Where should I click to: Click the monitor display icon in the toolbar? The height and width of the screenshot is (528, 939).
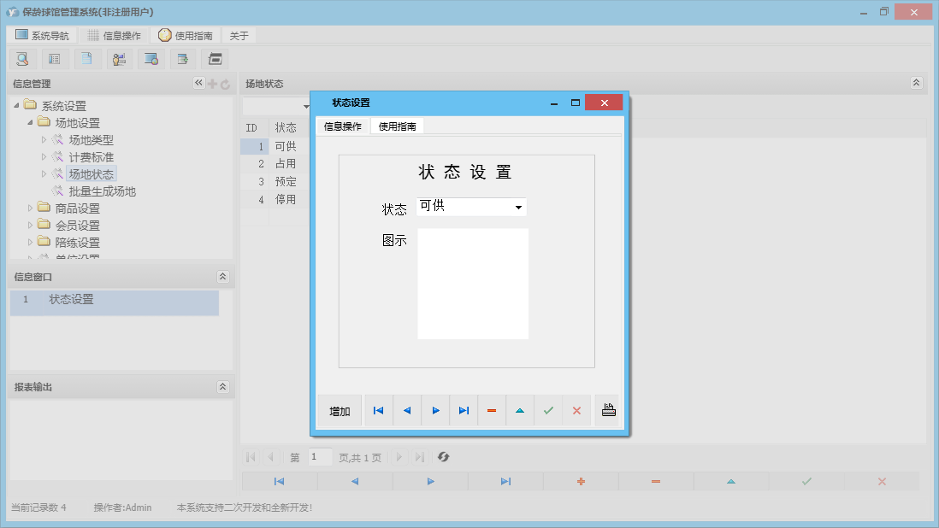pyautogui.click(x=151, y=58)
